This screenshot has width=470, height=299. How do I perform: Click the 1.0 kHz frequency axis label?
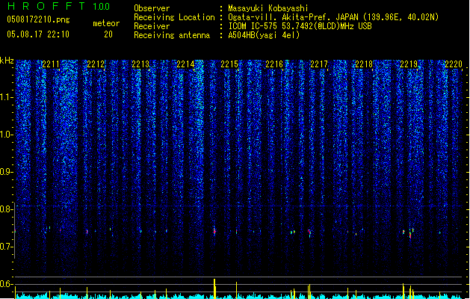click(6, 135)
